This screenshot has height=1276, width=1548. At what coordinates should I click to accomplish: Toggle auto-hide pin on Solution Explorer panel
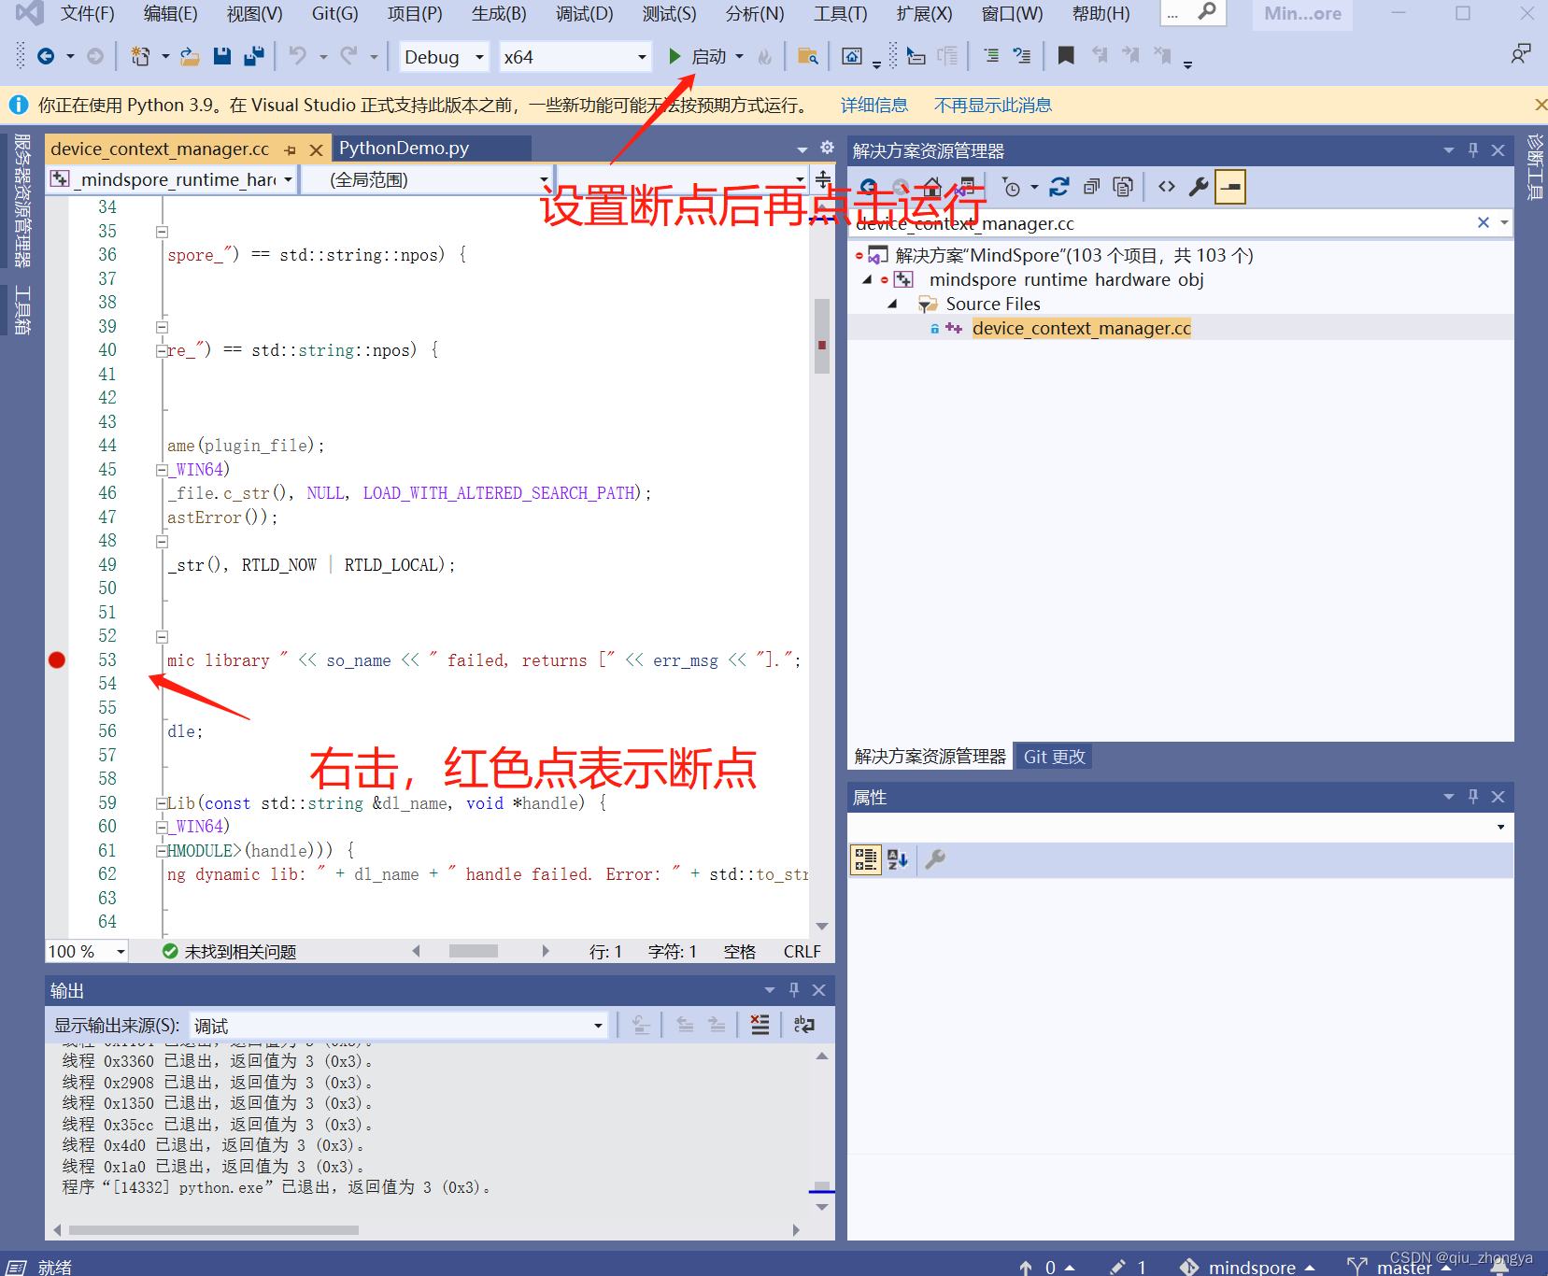pos(1473,149)
